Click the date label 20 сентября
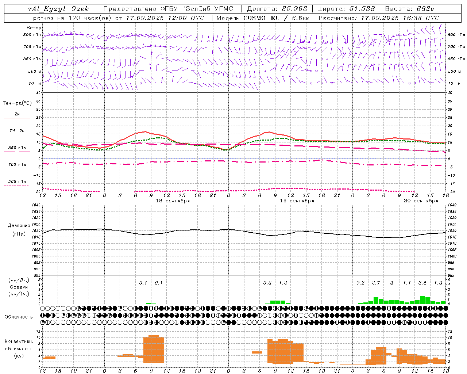The width and height of the screenshot is (467, 374). [421, 201]
